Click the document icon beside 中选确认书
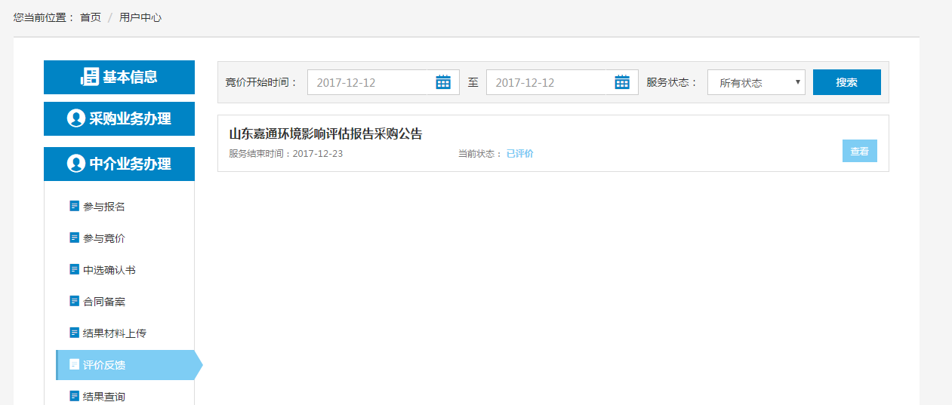Image resolution: width=952 pixels, height=405 pixels. [x=74, y=269]
